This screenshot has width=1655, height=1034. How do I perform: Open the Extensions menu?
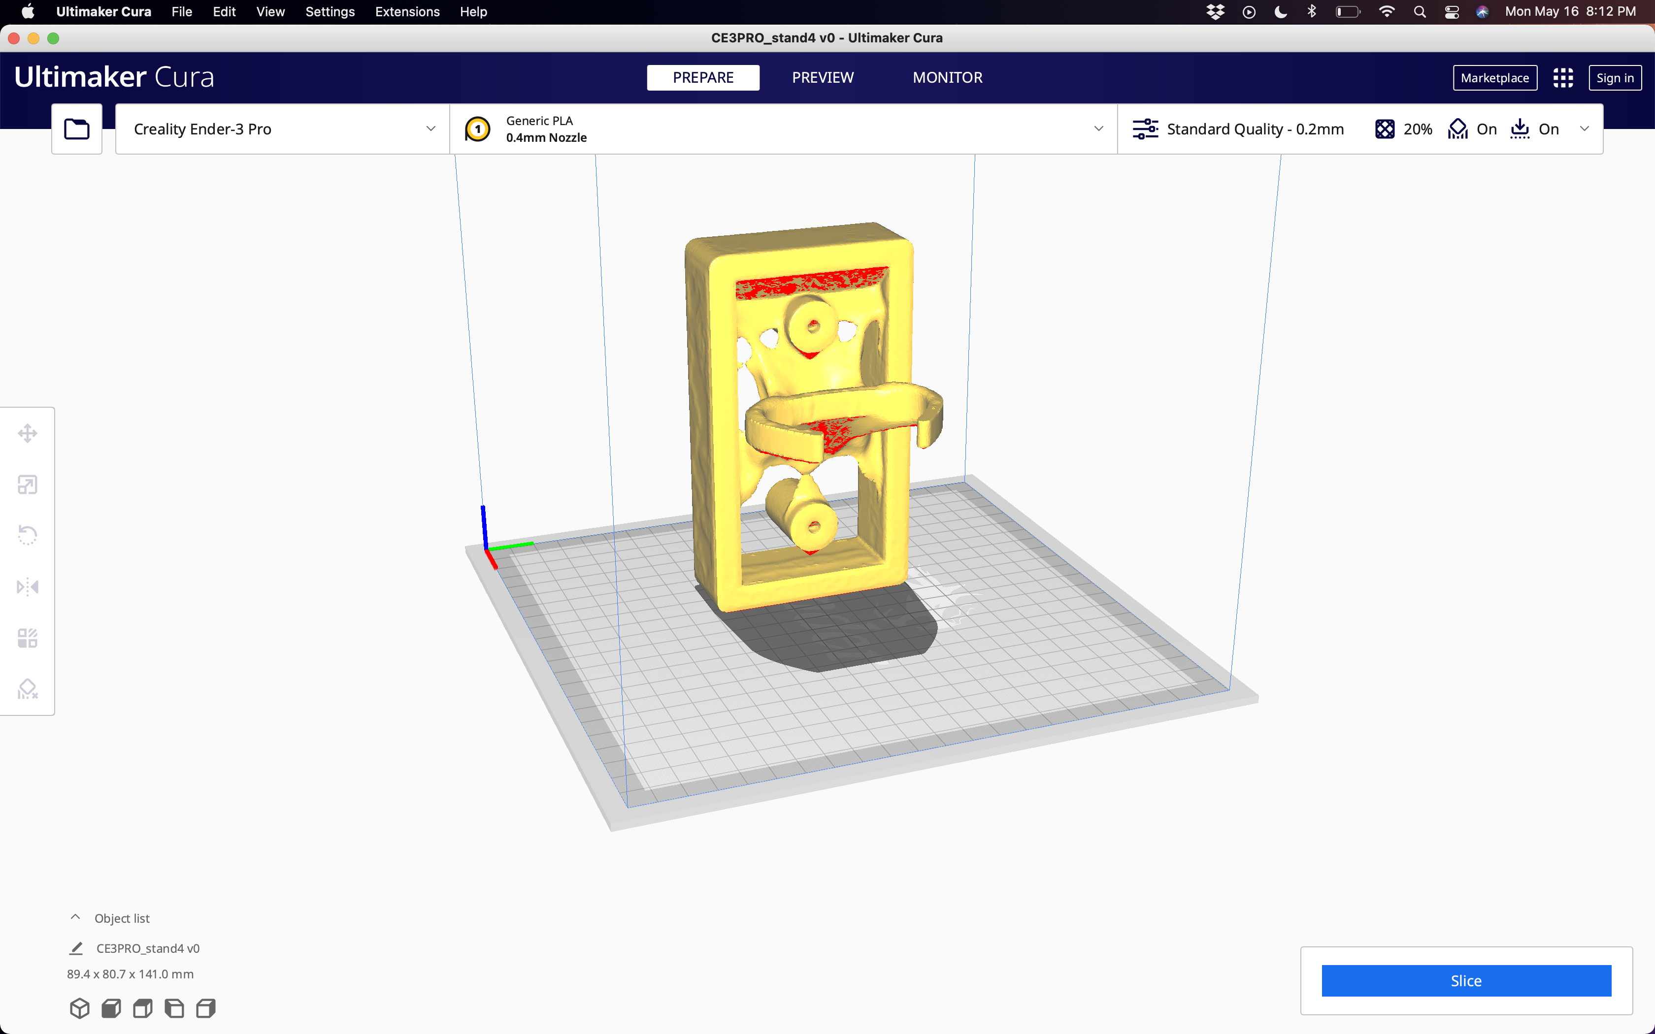pyautogui.click(x=407, y=12)
